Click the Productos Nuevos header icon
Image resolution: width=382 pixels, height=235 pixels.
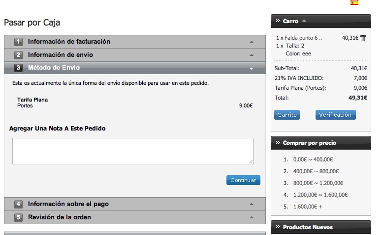278,227
